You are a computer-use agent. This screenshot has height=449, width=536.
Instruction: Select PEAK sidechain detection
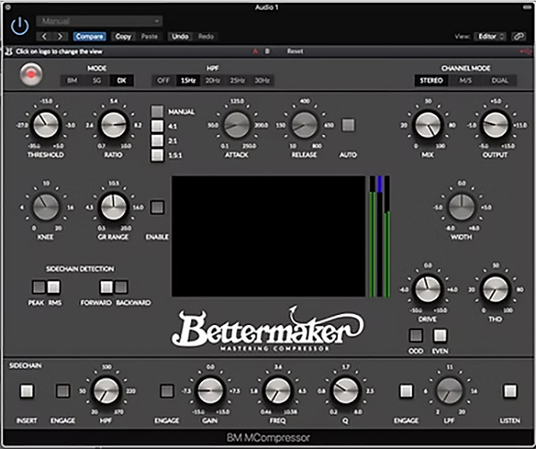(x=38, y=287)
